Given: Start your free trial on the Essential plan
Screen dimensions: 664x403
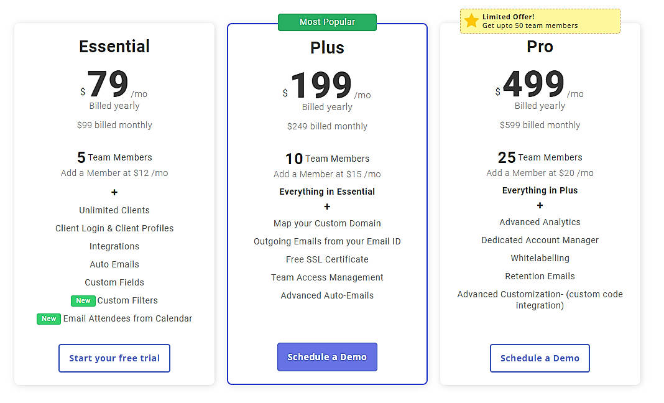Looking at the screenshot, I should pyautogui.click(x=114, y=358).
